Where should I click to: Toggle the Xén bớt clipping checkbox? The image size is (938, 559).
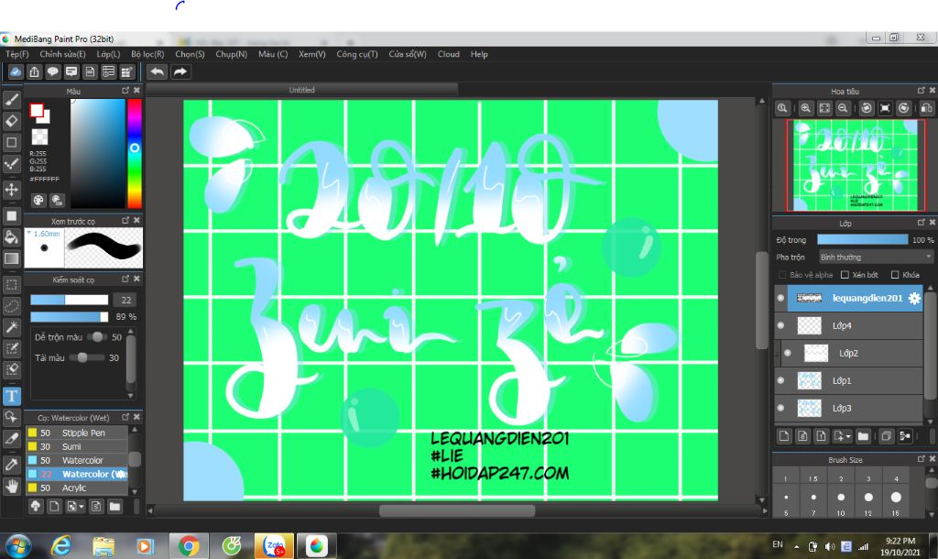(x=845, y=275)
